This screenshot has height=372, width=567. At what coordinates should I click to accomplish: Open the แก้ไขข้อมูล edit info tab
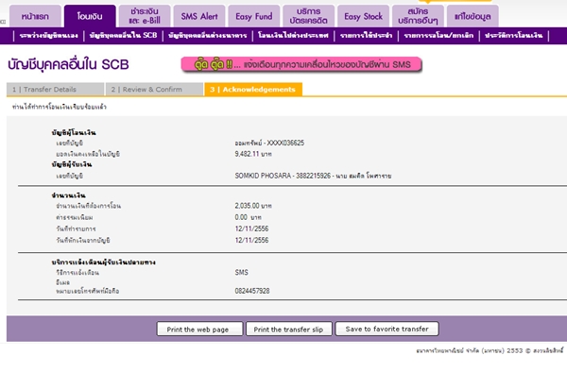472,16
